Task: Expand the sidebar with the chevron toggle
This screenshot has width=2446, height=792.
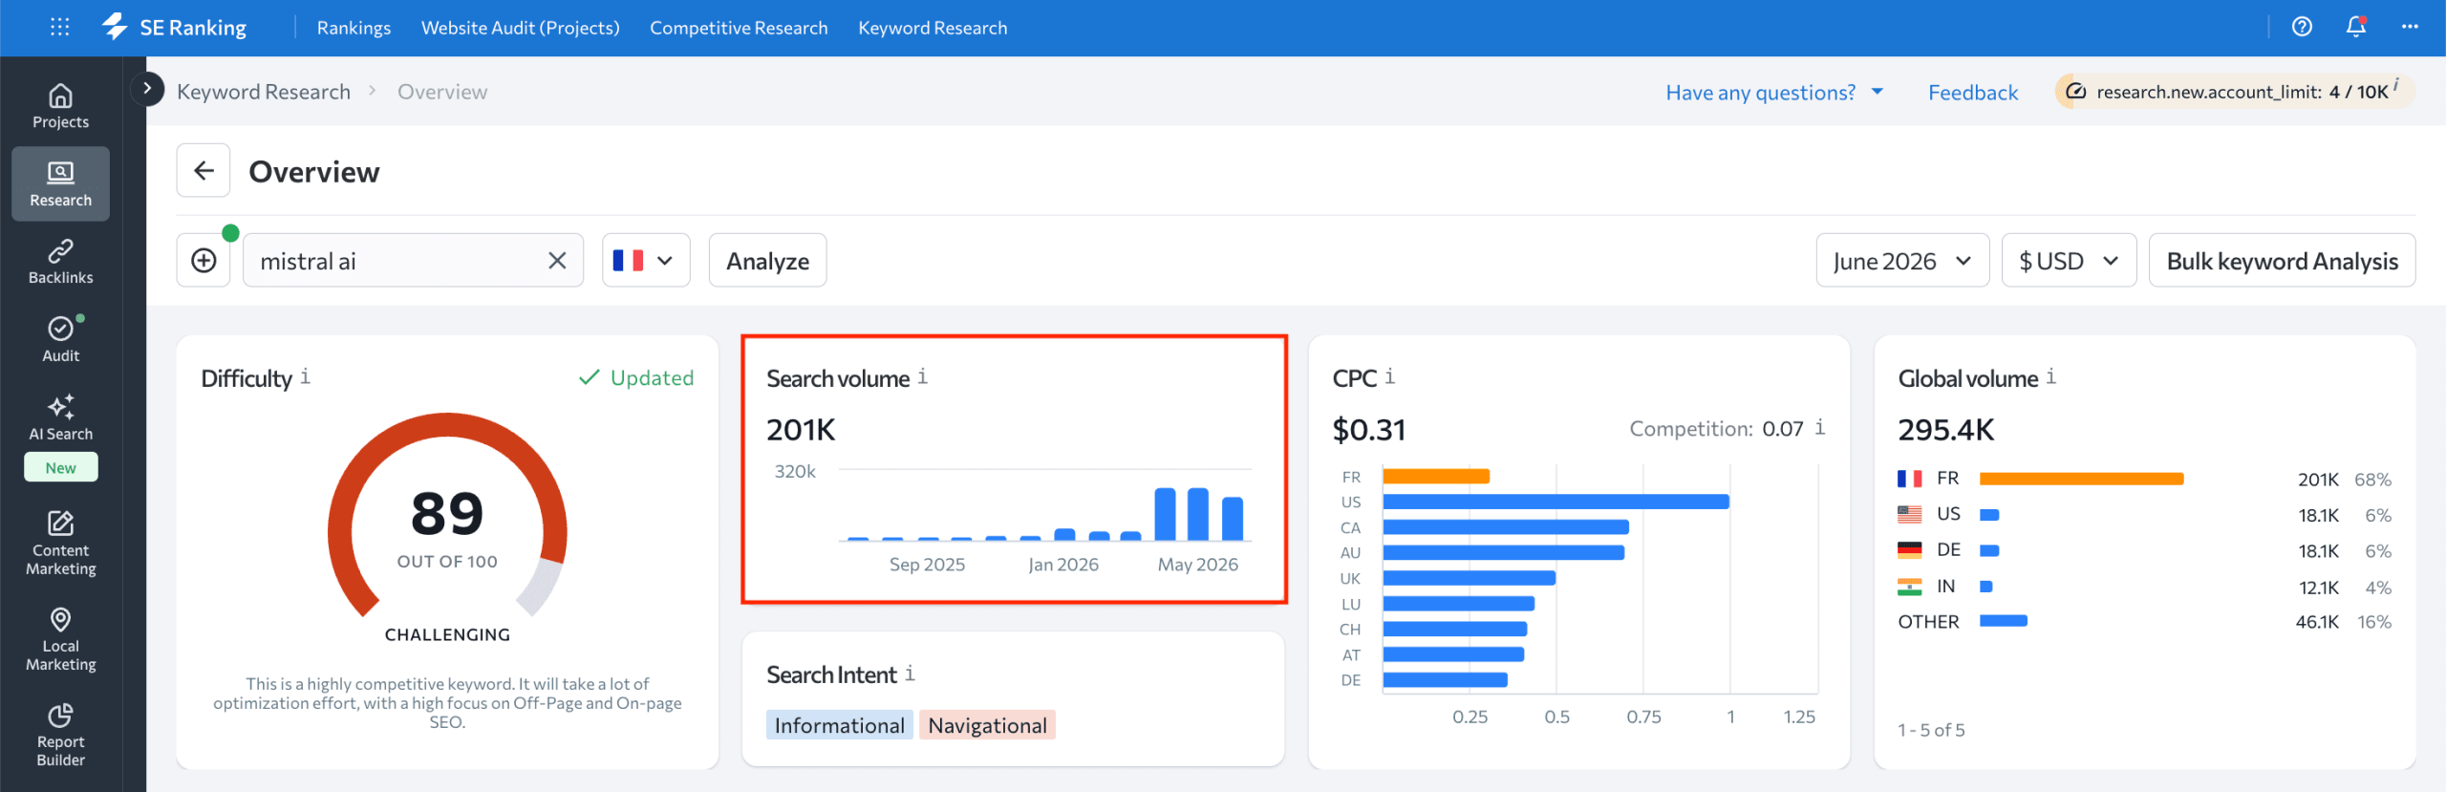Action: tap(147, 89)
